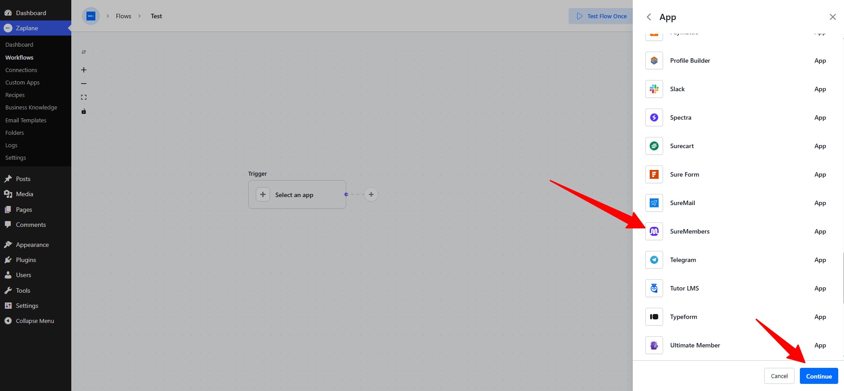Click the canvas layout direction icon
Screen dimensions: 844x391
pos(84,52)
